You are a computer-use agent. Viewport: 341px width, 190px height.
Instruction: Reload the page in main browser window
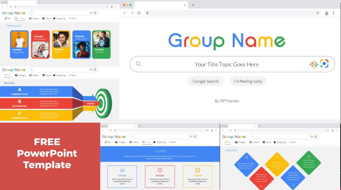139,13
